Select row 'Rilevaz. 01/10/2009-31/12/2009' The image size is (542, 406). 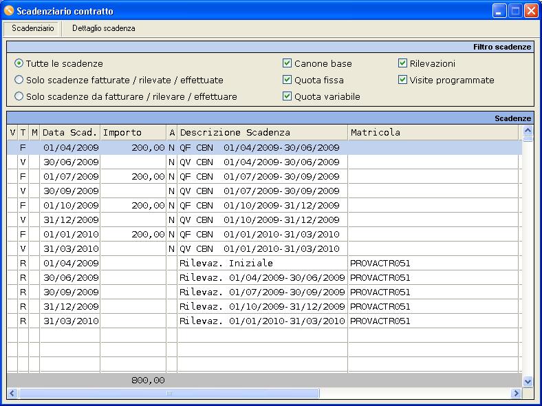pos(264,307)
